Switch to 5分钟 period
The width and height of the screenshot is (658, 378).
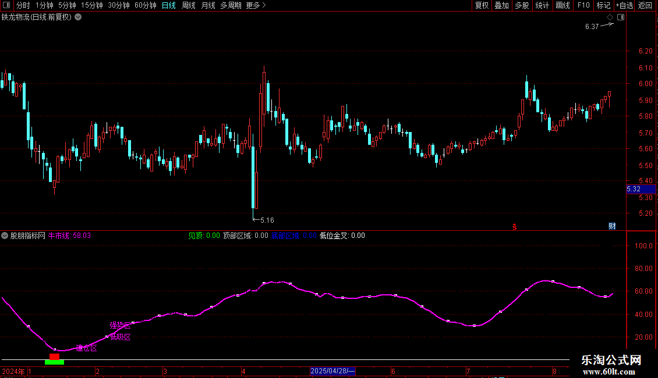[x=67, y=5]
